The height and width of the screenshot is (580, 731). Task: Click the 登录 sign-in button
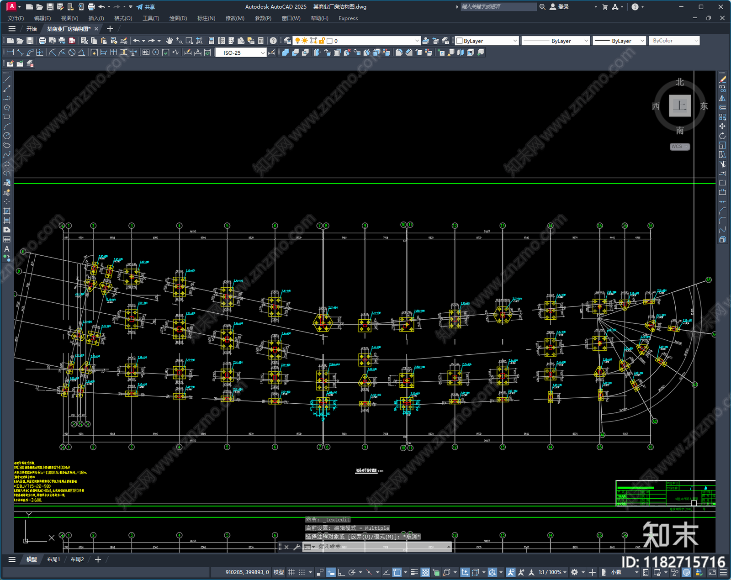(x=559, y=7)
